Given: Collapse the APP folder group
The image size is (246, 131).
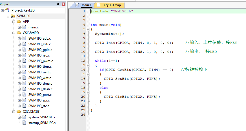Looking at the screenshot, I should 14,22.
